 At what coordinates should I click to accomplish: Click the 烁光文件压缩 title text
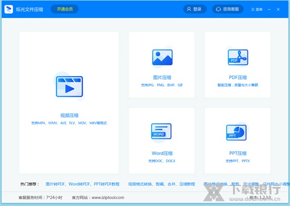pyautogui.click(x=30, y=10)
